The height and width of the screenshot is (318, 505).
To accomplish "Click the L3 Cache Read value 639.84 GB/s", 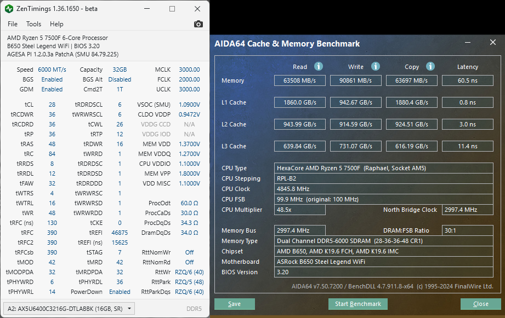I will (x=300, y=146).
